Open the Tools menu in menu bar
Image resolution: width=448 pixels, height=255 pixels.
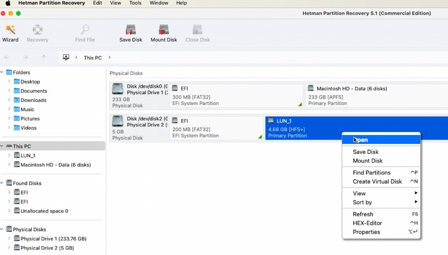(x=135, y=3)
